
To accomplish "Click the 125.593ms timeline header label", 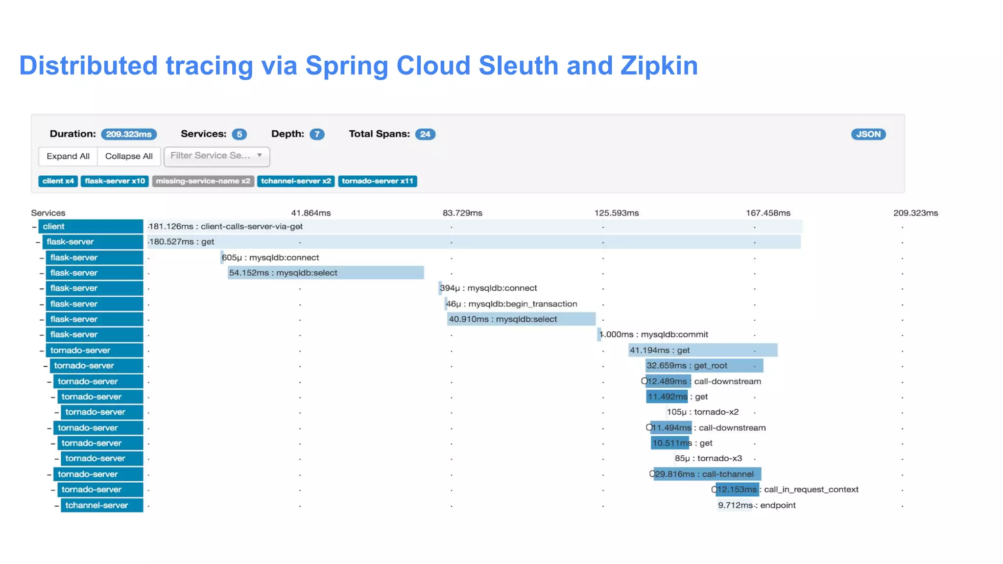I will click(617, 213).
